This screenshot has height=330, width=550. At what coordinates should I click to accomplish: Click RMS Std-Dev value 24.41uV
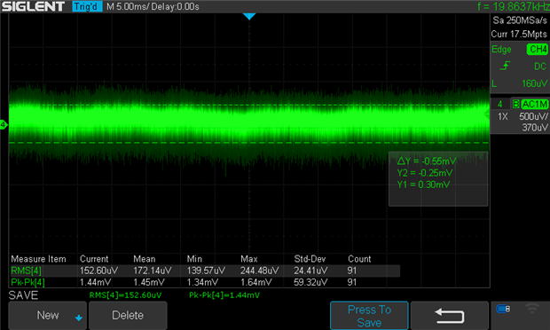(x=310, y=271)
